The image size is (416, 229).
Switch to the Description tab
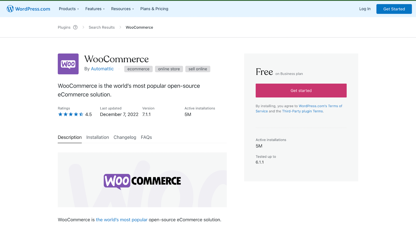tap(70, 137)
